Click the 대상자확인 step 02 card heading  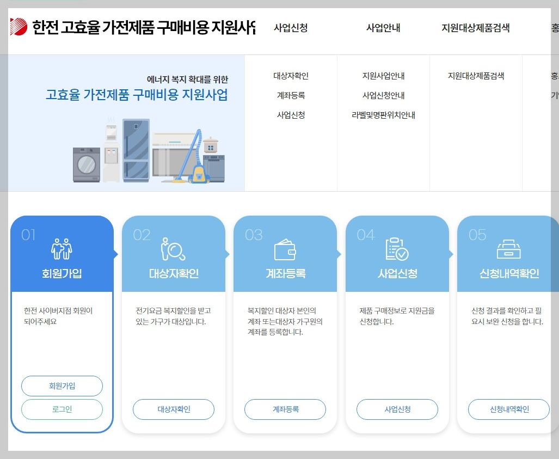[174, 273]
